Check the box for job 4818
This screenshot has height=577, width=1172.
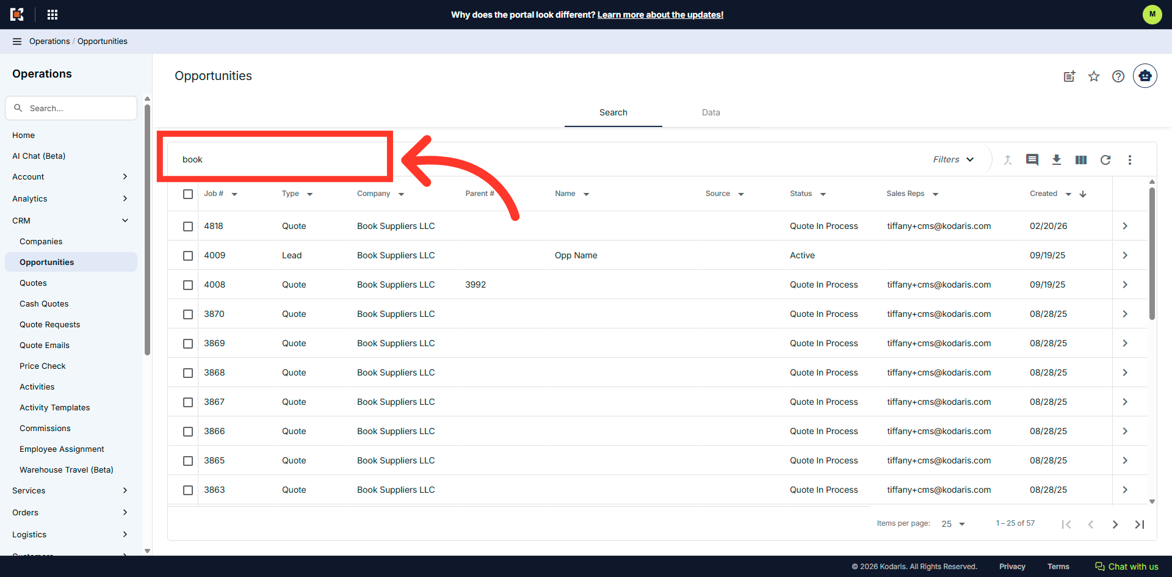188,227
